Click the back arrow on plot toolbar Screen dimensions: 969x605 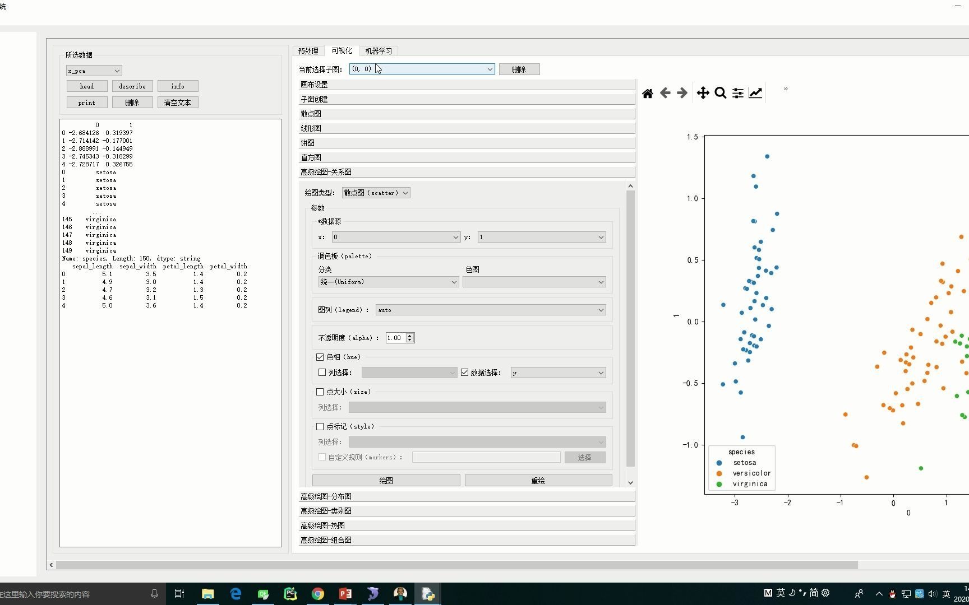[665, 93]
